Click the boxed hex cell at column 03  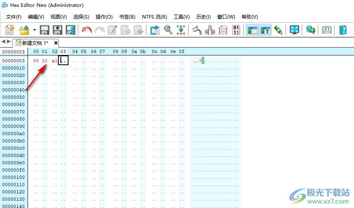pos(63,61)
